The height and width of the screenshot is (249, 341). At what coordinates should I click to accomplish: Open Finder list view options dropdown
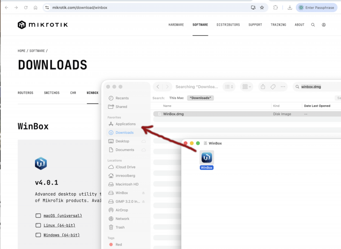tap(229, 87)
